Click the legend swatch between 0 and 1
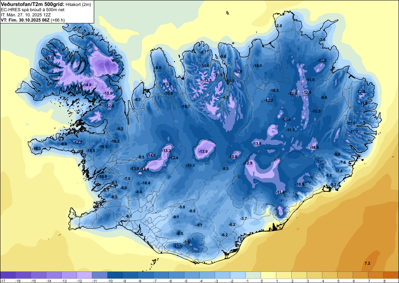Screen dimensions: 399x283 [x=269, y=275]
